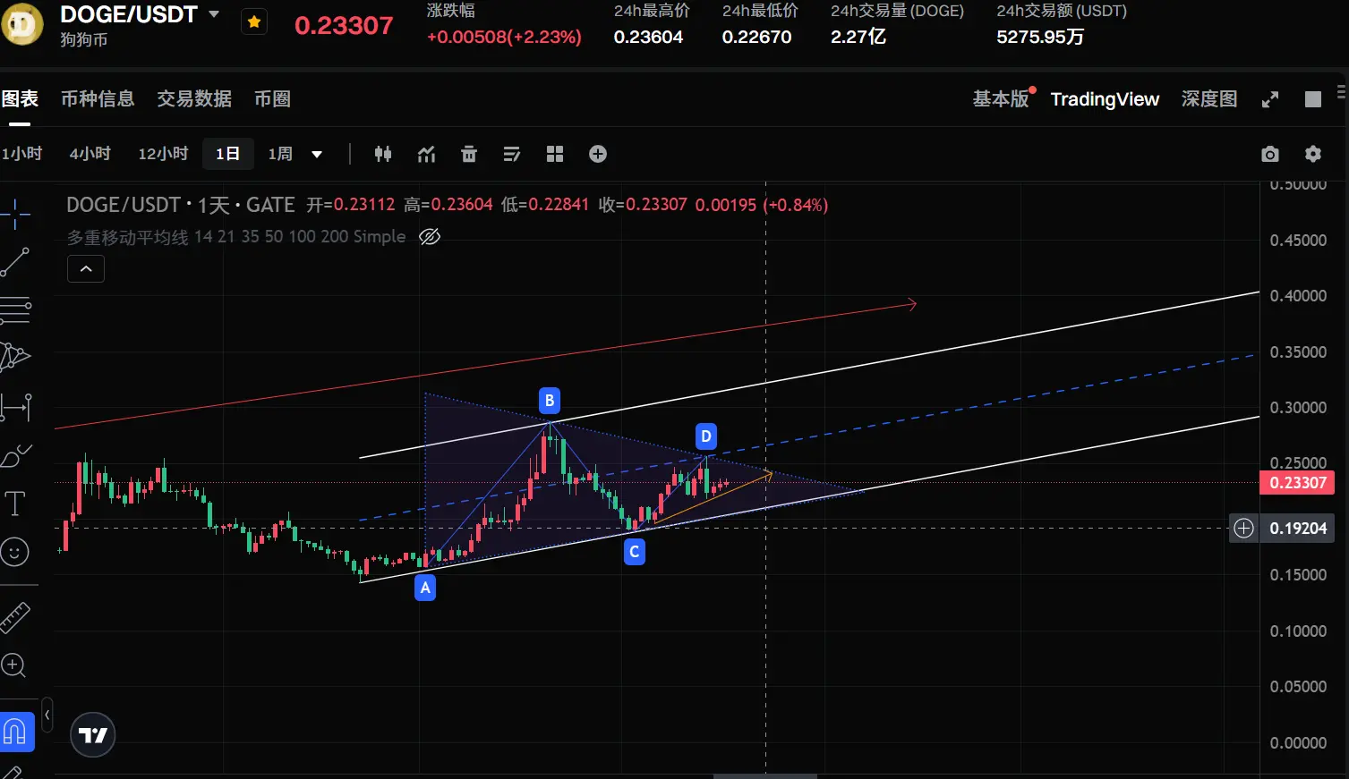
Task: Click the 24h交易额 value 5275.95万
Action: click(x=1040, y=37)
